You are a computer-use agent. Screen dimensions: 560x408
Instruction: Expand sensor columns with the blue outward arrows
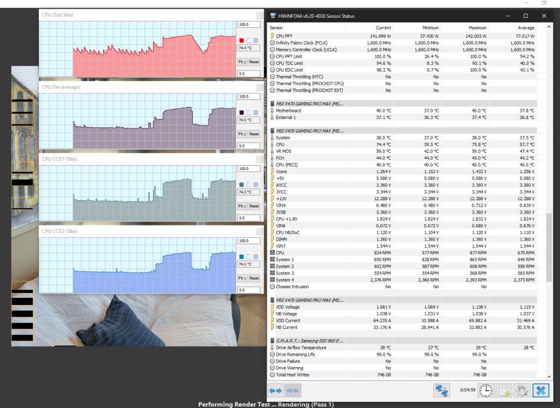click(276, 391)
